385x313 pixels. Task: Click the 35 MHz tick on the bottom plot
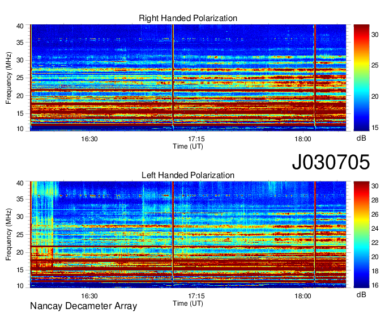(20, 199)
